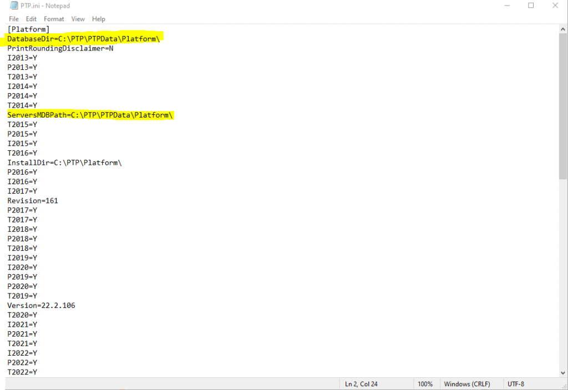568x390 pixels.
Task: Click the scroll down arrow of the vertical scrollbar
Action: tap(563, 373)
